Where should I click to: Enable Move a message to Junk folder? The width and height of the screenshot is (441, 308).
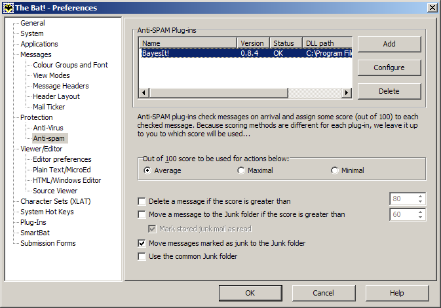(142, 215)
